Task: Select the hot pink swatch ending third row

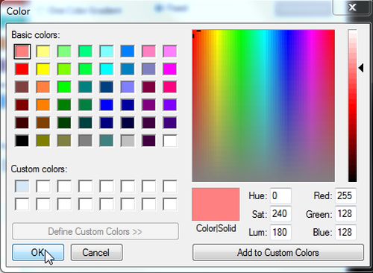Action: (x=170, y=87)
